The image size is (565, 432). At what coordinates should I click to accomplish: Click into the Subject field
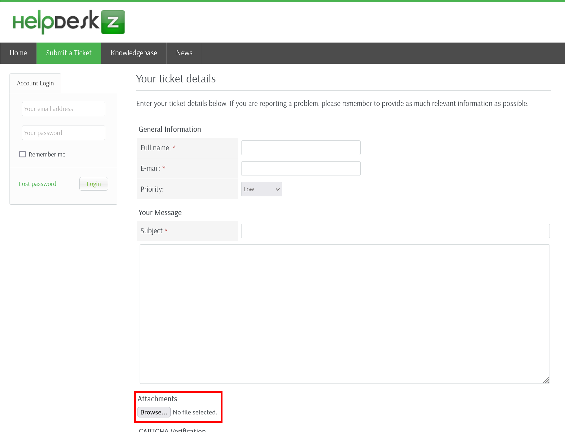click(x=395, y=231)
